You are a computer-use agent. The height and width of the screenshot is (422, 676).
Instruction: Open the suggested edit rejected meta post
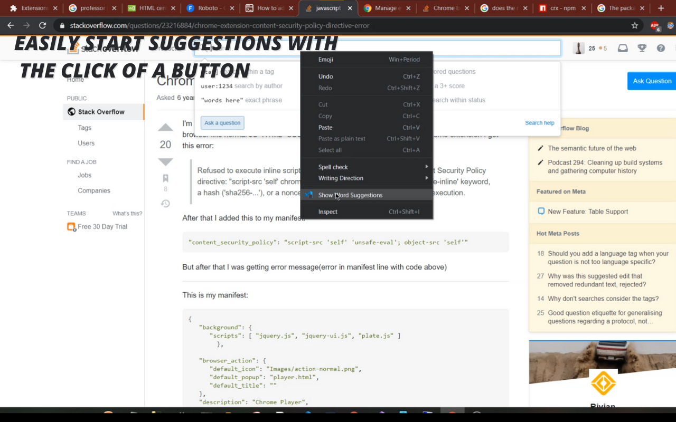[x=597, y=280]
